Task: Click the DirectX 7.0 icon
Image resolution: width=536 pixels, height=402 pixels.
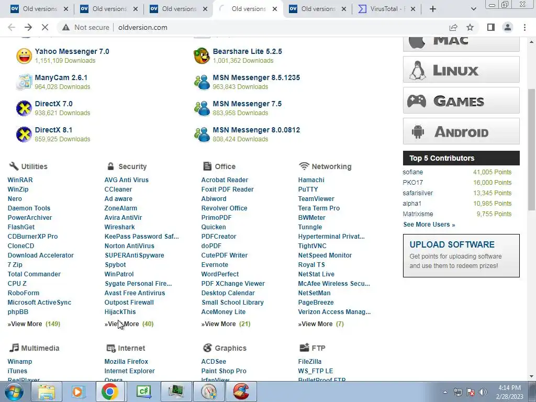Action: [24, 108]
